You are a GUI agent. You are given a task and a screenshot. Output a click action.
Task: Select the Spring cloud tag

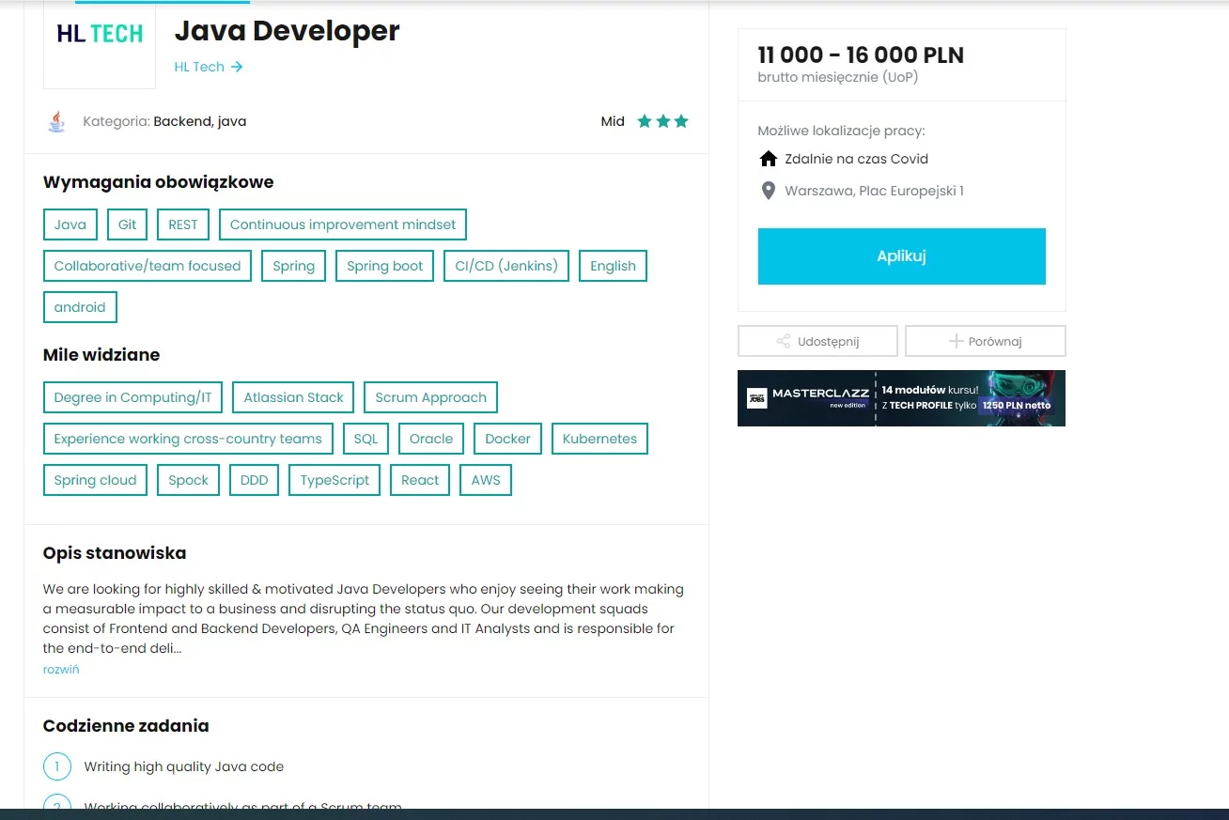(95, 480)
